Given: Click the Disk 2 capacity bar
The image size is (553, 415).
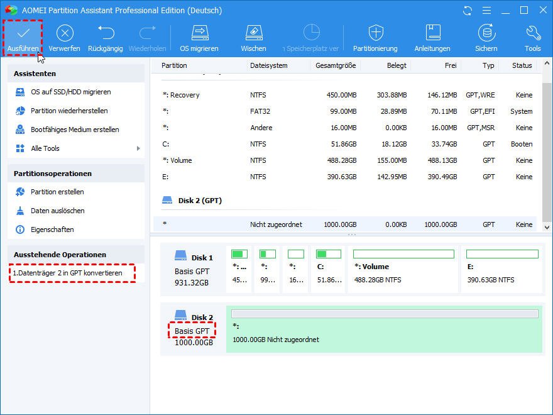Looking at the screenshot, I should 384,313.
